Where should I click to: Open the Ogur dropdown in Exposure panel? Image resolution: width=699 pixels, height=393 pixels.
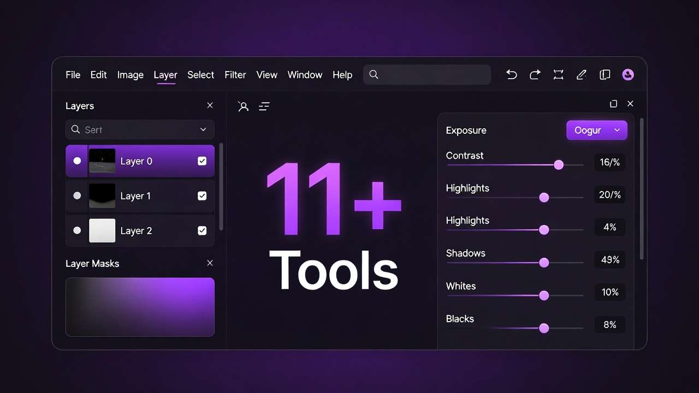(x=596, y=130)
